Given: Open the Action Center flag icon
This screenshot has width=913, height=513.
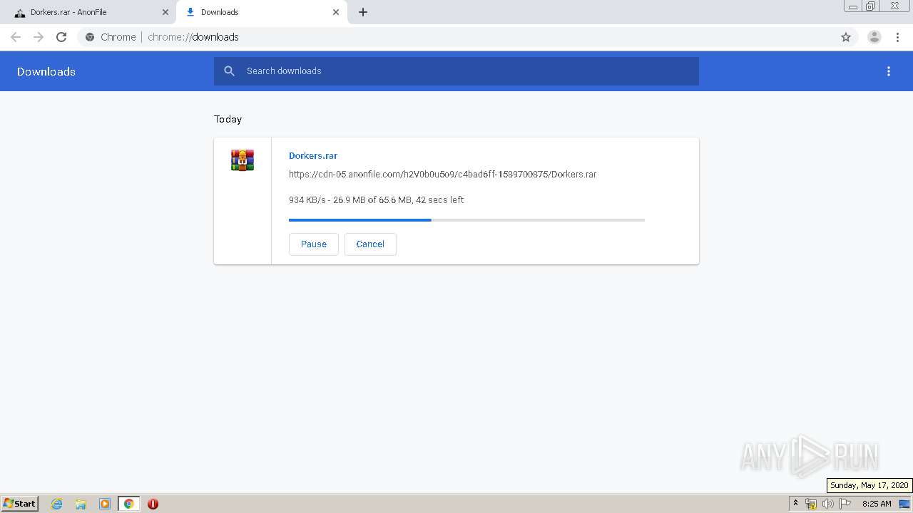Looking at the screenshot, I should coord(845,504).
